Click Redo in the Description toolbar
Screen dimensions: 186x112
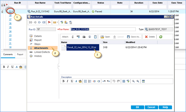(x=118, y=81)
